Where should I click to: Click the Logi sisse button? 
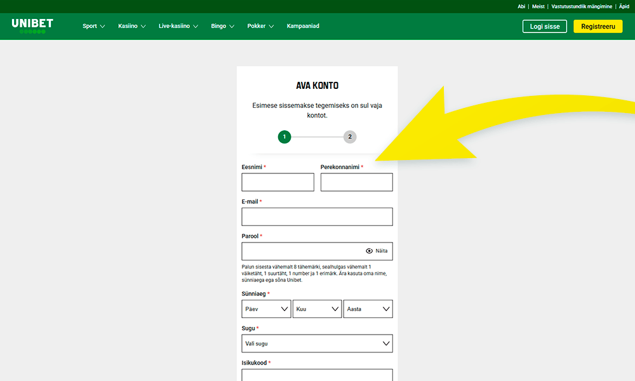pos(544,26)
